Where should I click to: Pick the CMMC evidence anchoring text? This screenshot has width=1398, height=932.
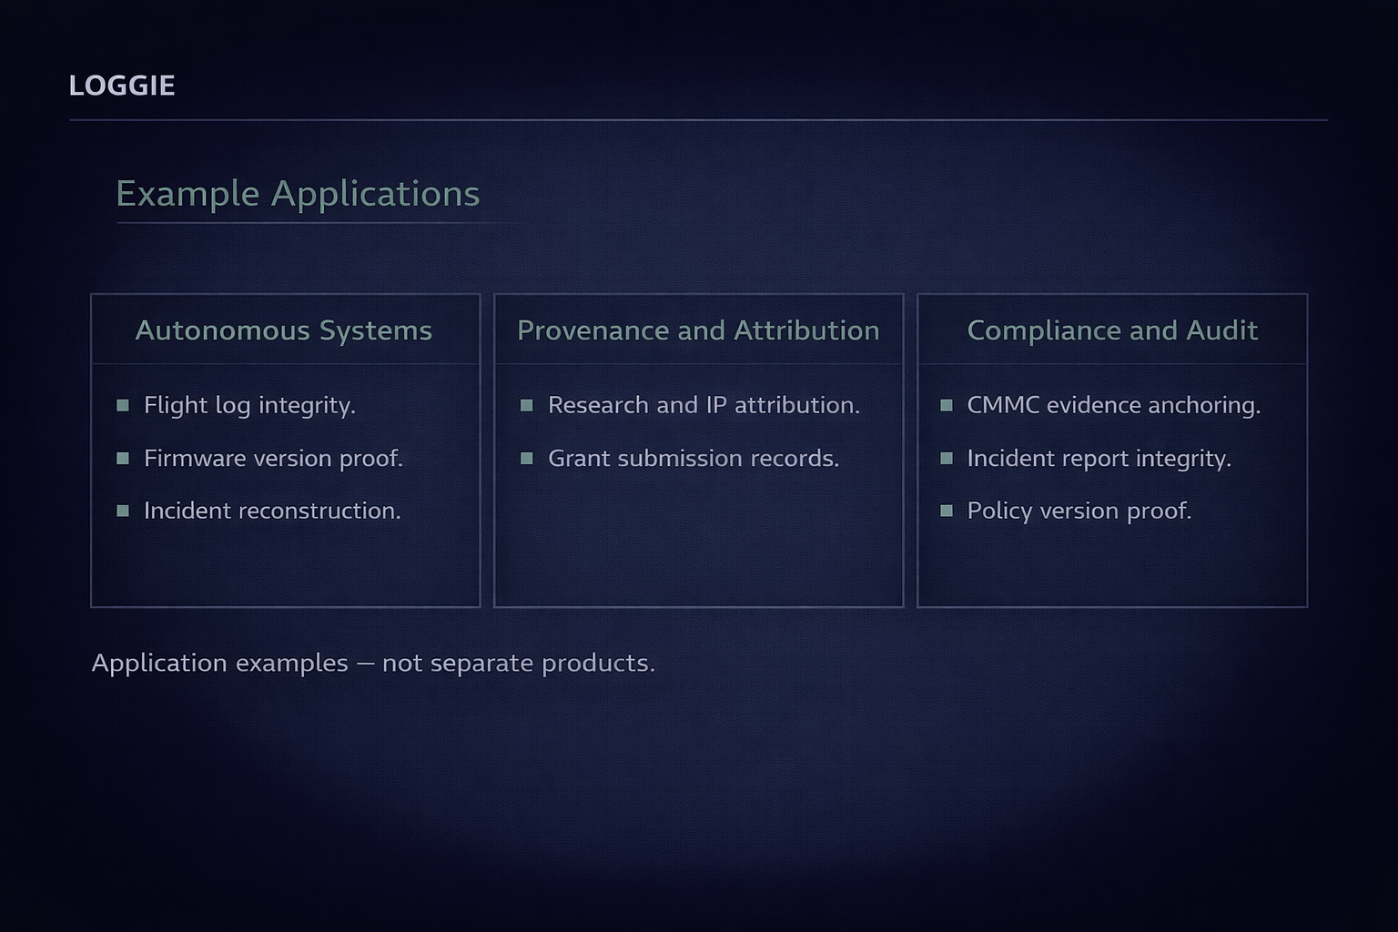click(x=1114, y=405)
